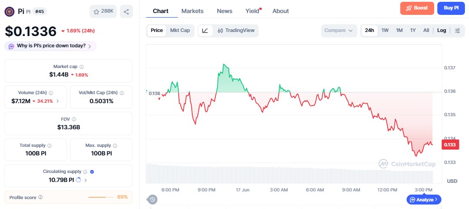The image size is (469, 209).
Task: Toggle Log scale
Action: click(441, 30)
